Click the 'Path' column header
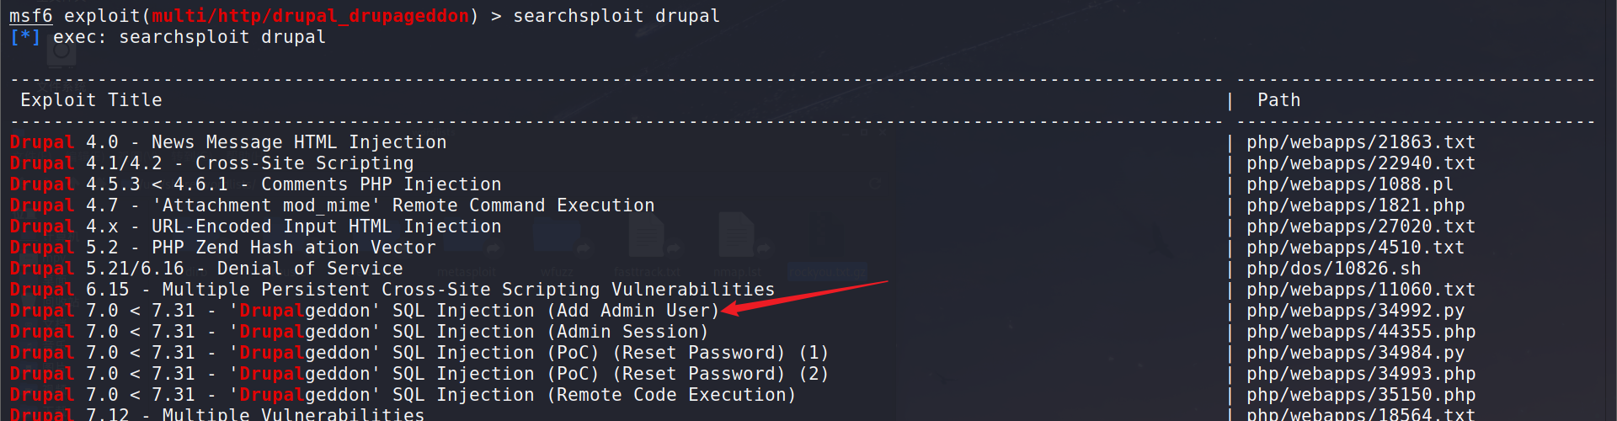The image size is (1617, 421). tap(1278, 100)
